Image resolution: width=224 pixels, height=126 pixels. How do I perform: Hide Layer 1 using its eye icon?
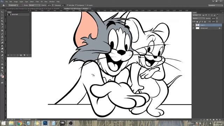194,25
